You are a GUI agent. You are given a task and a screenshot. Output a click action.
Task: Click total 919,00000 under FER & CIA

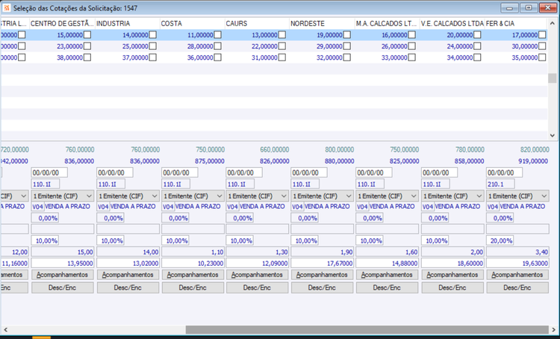pyautogui.click(x=533, y=161)
